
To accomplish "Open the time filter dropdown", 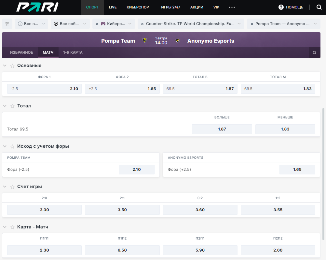I will click(32, 24).
